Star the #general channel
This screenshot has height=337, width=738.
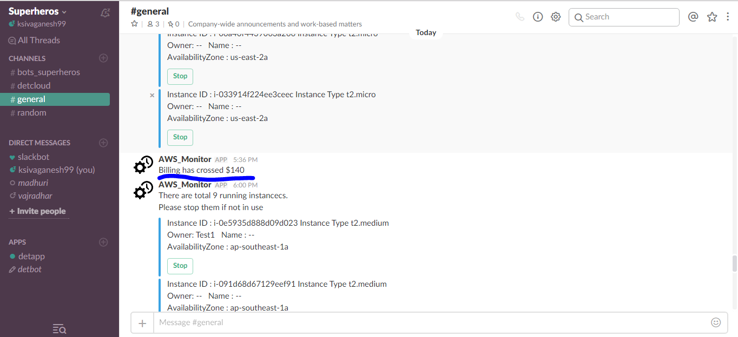(135, 24)
